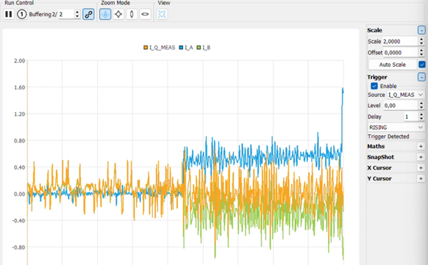The height and width of the screenshot is (265, 428).
Task: Collapse the Trigger section
Action: [x=421, y=77]
